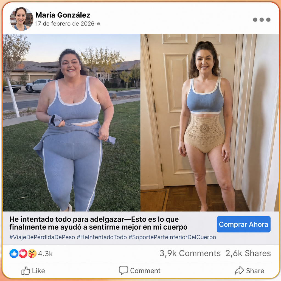Image resolution: width=281 pixels, height=281 pixels.
Task: Click the Comment speech bubble button
Action: (140, 271)
